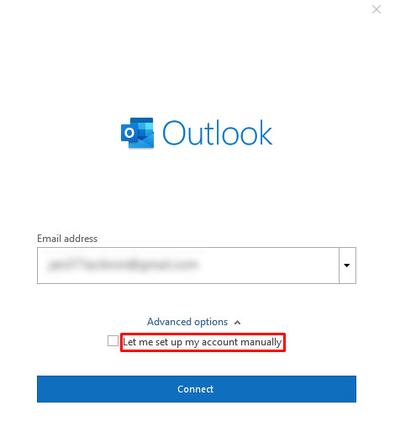
Task: Click the blurred email address text
Action: 123,265
